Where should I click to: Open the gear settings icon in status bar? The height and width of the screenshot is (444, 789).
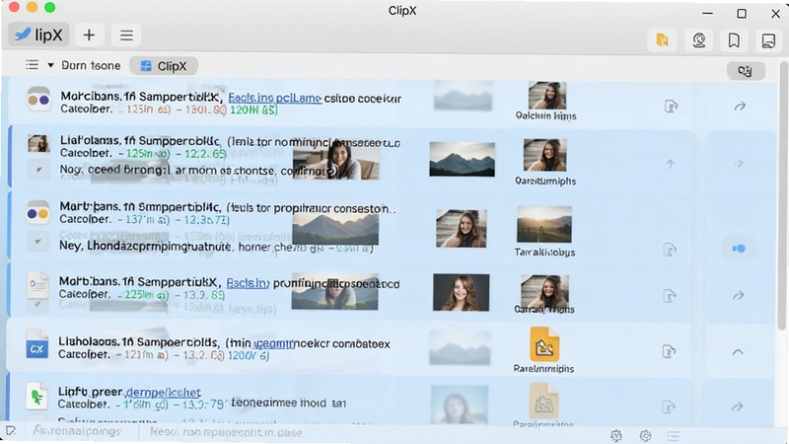(x=645, y=435)
